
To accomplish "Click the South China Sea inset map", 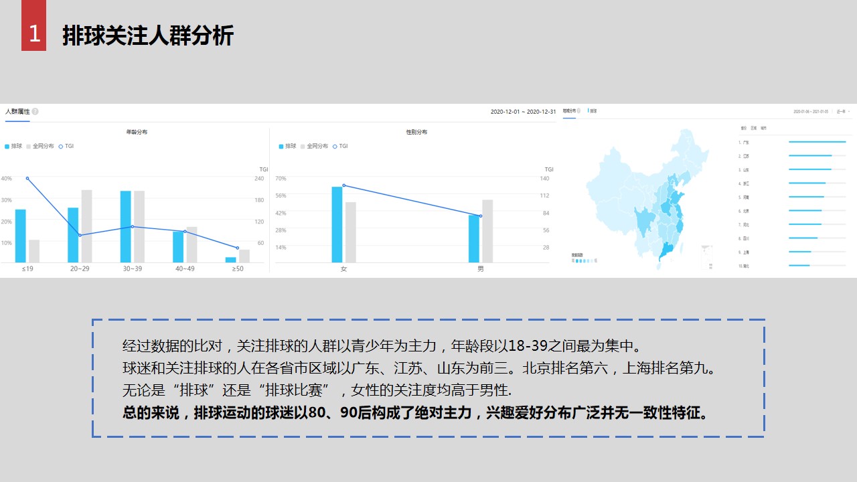I will (706, 257).
